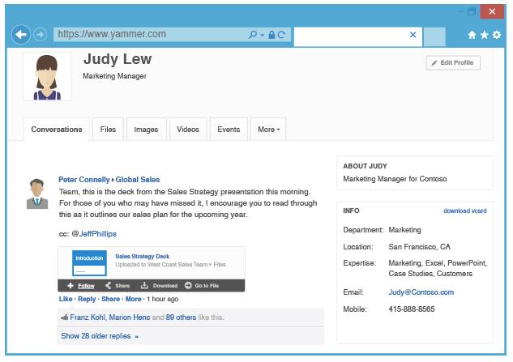This screenshot has height=362, width=513.
Task: Open the Images tab
Action: [146, 130]
